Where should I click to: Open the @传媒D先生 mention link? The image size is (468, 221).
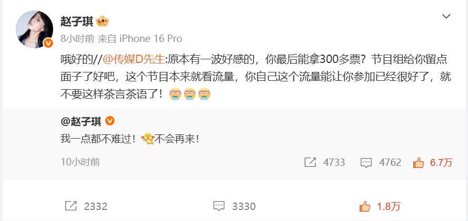134,59
